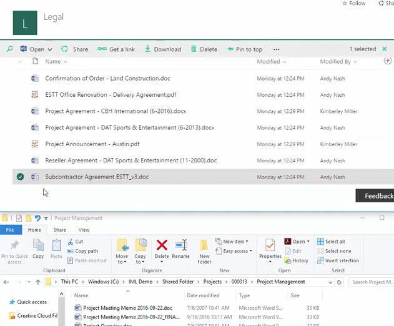This screenshot has height=326, width=394.
Task: Open Project Agreement - DAT Sports & Entertainment document
Action: [x=130, y=127]
